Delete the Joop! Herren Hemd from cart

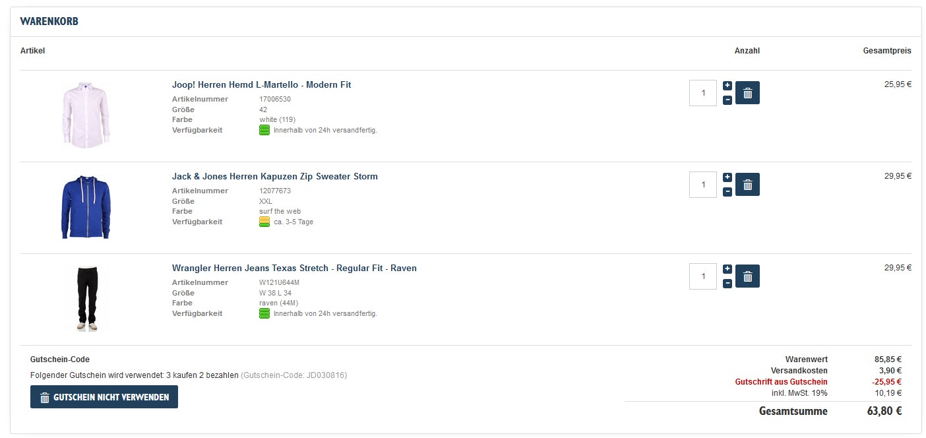coord(747,93)
